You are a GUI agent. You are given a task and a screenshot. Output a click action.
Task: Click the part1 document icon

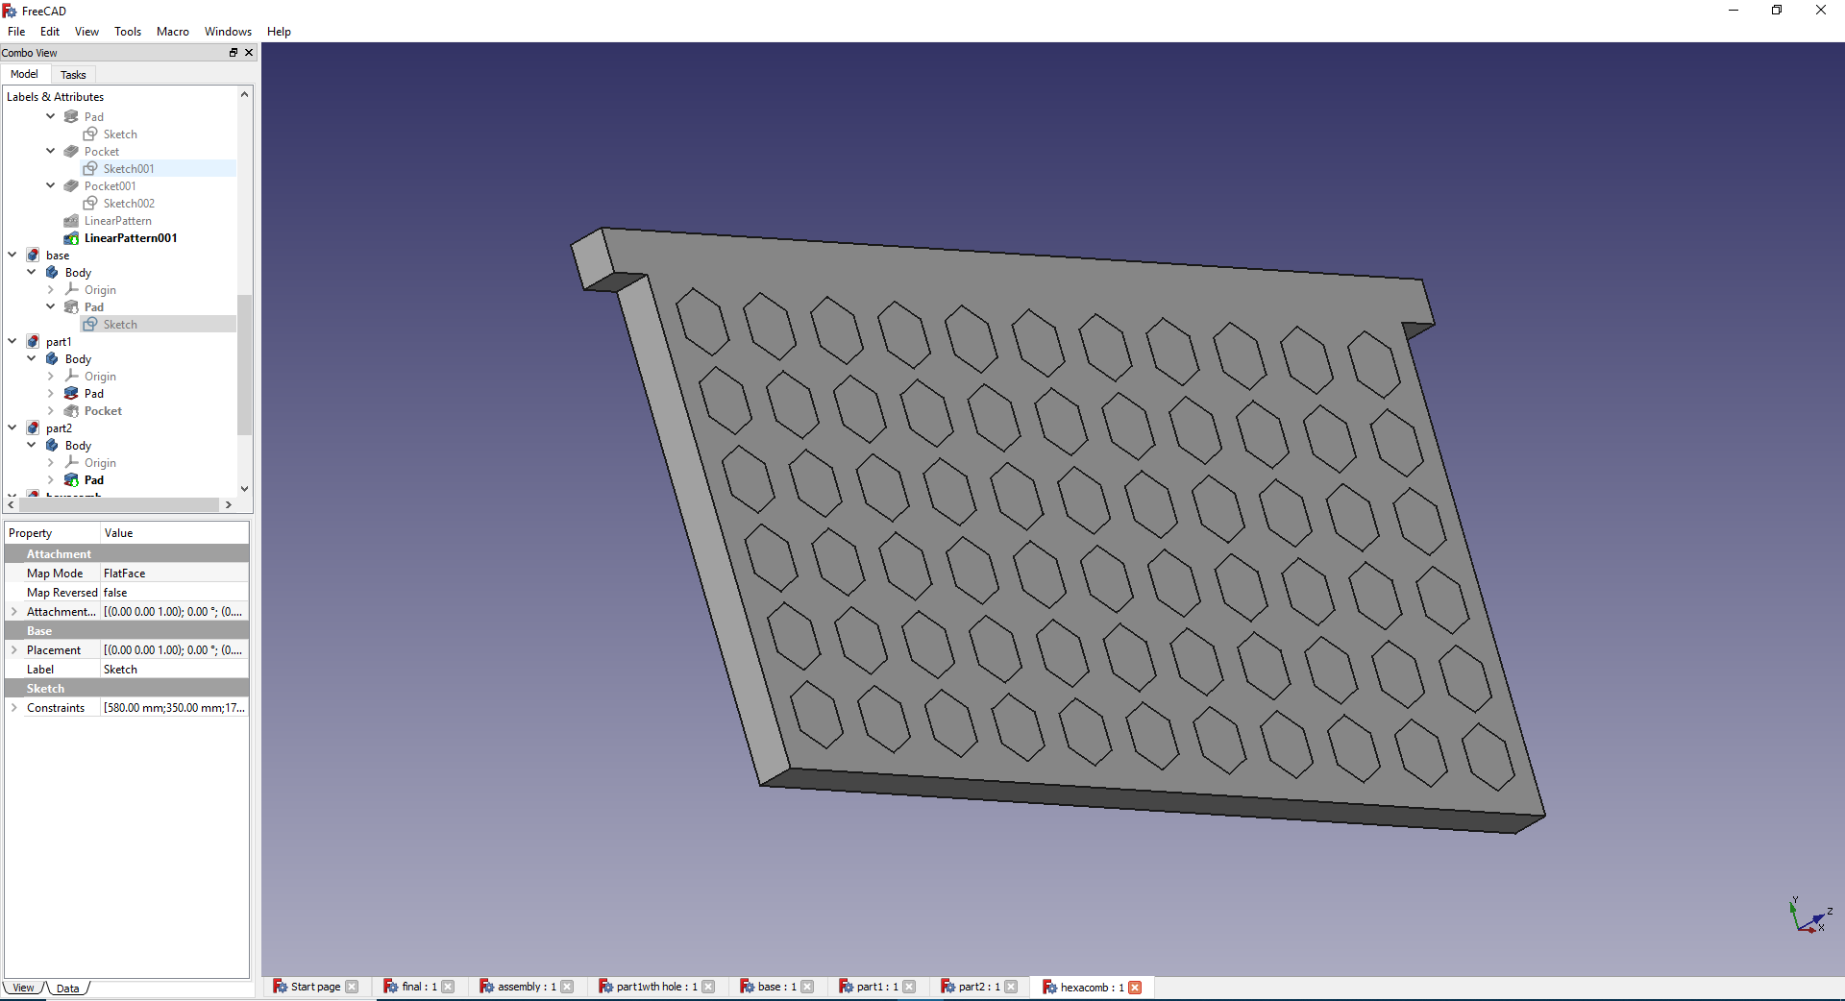(33, 341)
